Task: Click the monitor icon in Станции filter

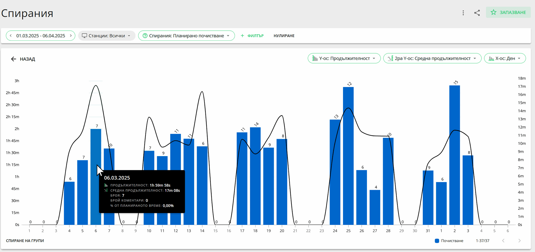Action: [x=84, y=36]
